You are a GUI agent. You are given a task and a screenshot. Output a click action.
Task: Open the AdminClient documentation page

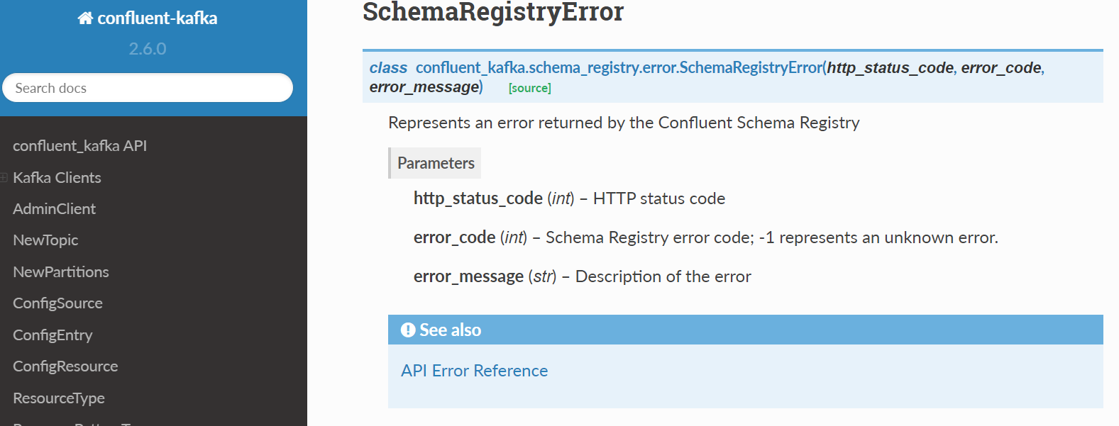pos(54,208)
